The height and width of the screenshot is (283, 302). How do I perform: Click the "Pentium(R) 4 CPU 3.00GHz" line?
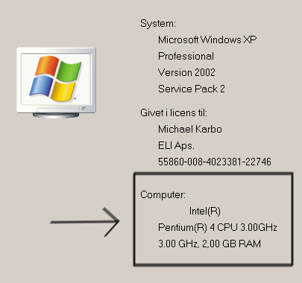[x=218, y=227]
